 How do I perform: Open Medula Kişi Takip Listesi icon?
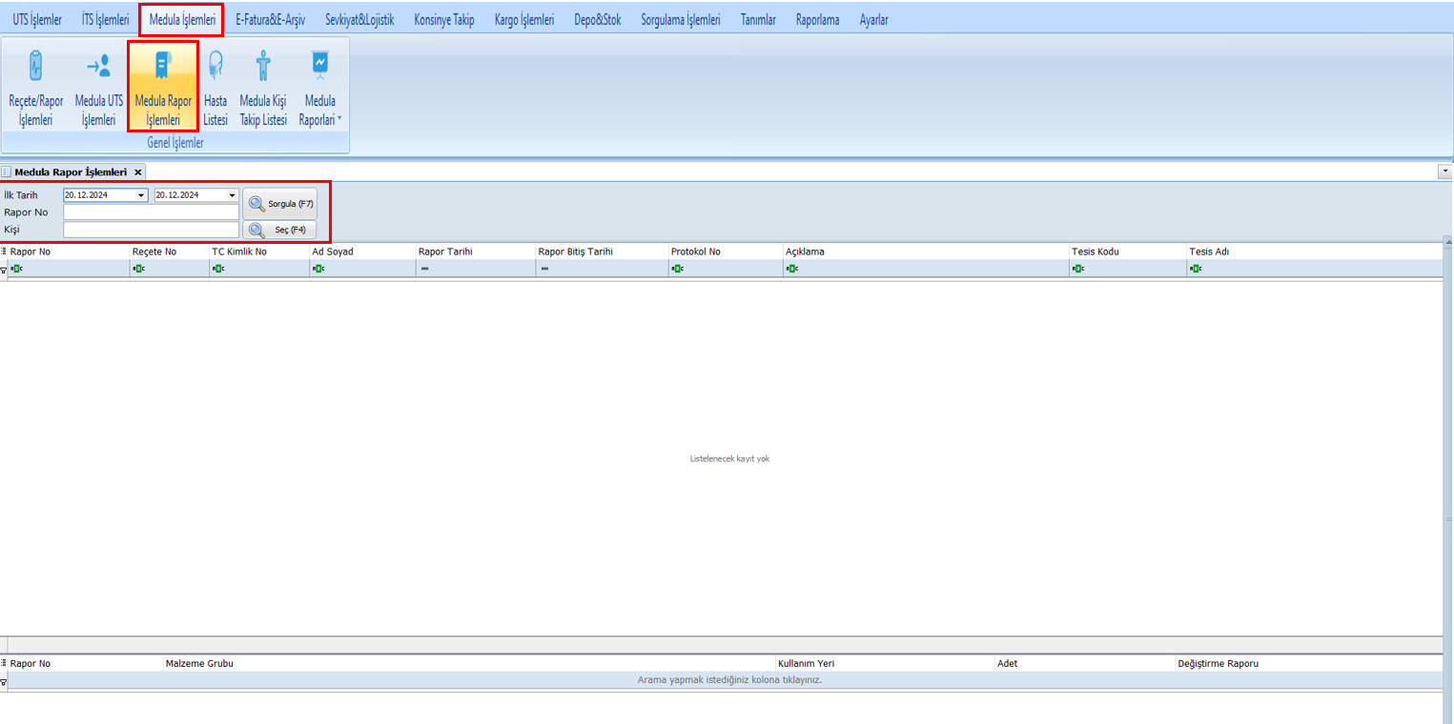click(x=263, y=86)
